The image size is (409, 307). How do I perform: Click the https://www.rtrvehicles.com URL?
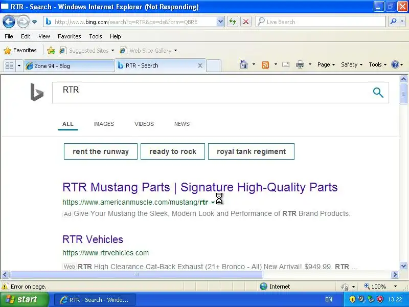tap(105, 253)
